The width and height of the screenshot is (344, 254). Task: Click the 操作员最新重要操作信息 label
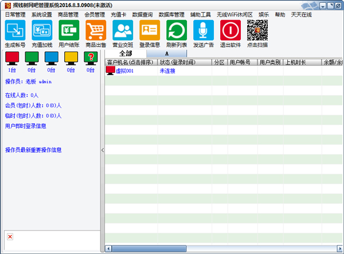33,150
